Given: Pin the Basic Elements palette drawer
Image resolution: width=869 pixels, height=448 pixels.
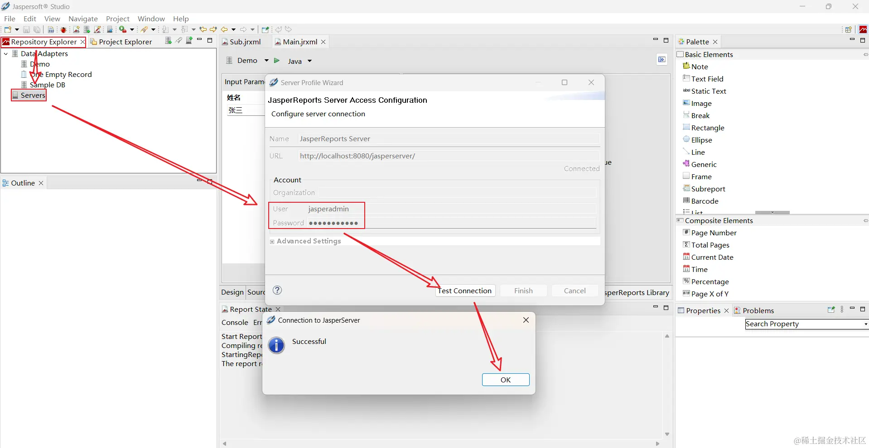Looking at the screenshot, I should click(865, 54).
